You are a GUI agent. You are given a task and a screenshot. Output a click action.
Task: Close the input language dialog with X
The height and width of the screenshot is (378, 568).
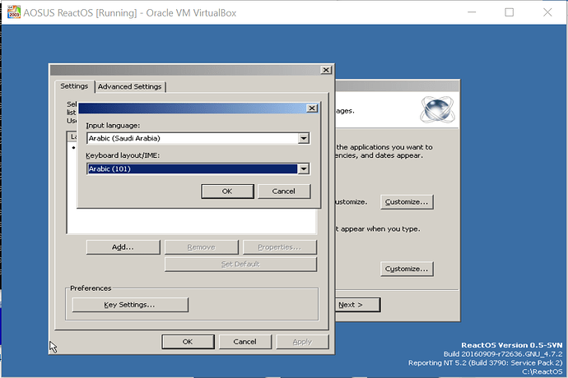[311, 108]
